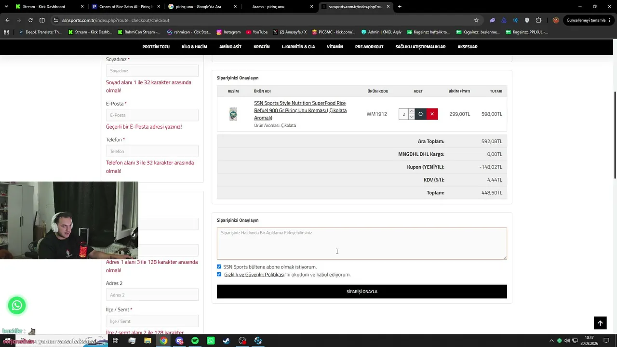Toggle the privacy and security policy checkbox
The image size is (617, 347).
(219, 274)
